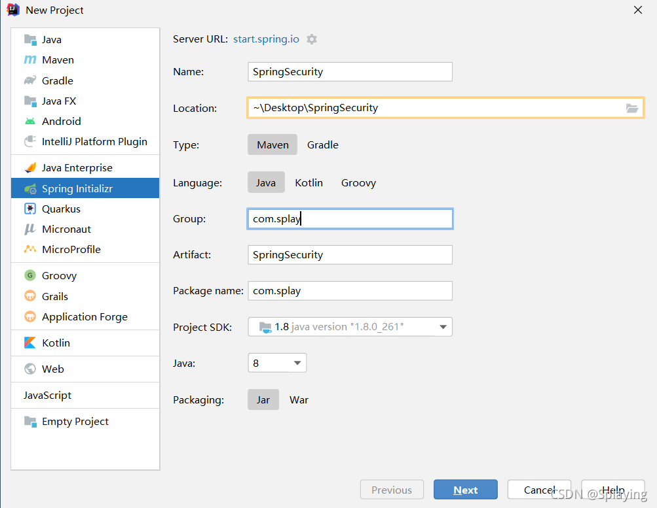The width and height of the screenshot is (657, 508).
Task: Select Jar packaging
Action: 263,399
